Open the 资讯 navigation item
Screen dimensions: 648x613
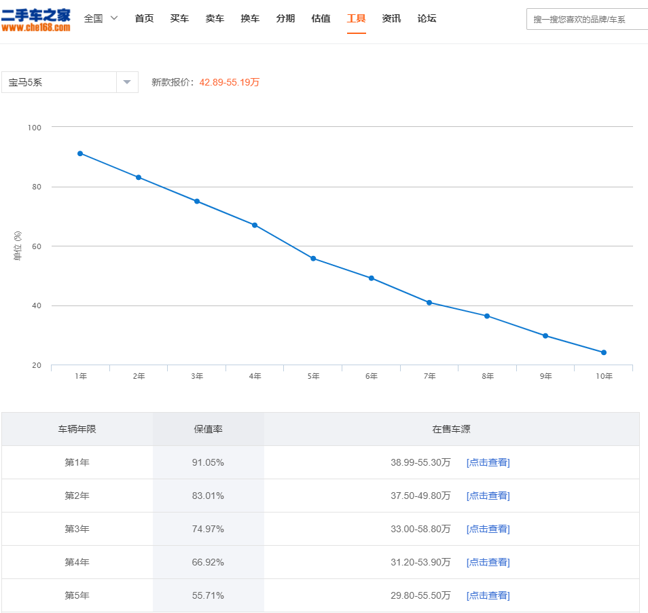tap(391, 18)
